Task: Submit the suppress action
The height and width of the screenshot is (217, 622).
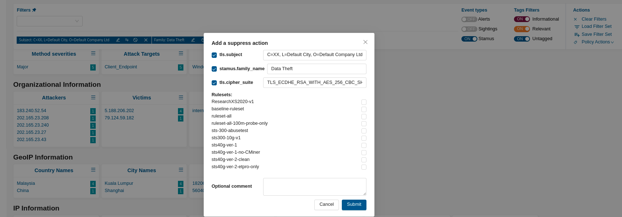Action: (354, 205)
